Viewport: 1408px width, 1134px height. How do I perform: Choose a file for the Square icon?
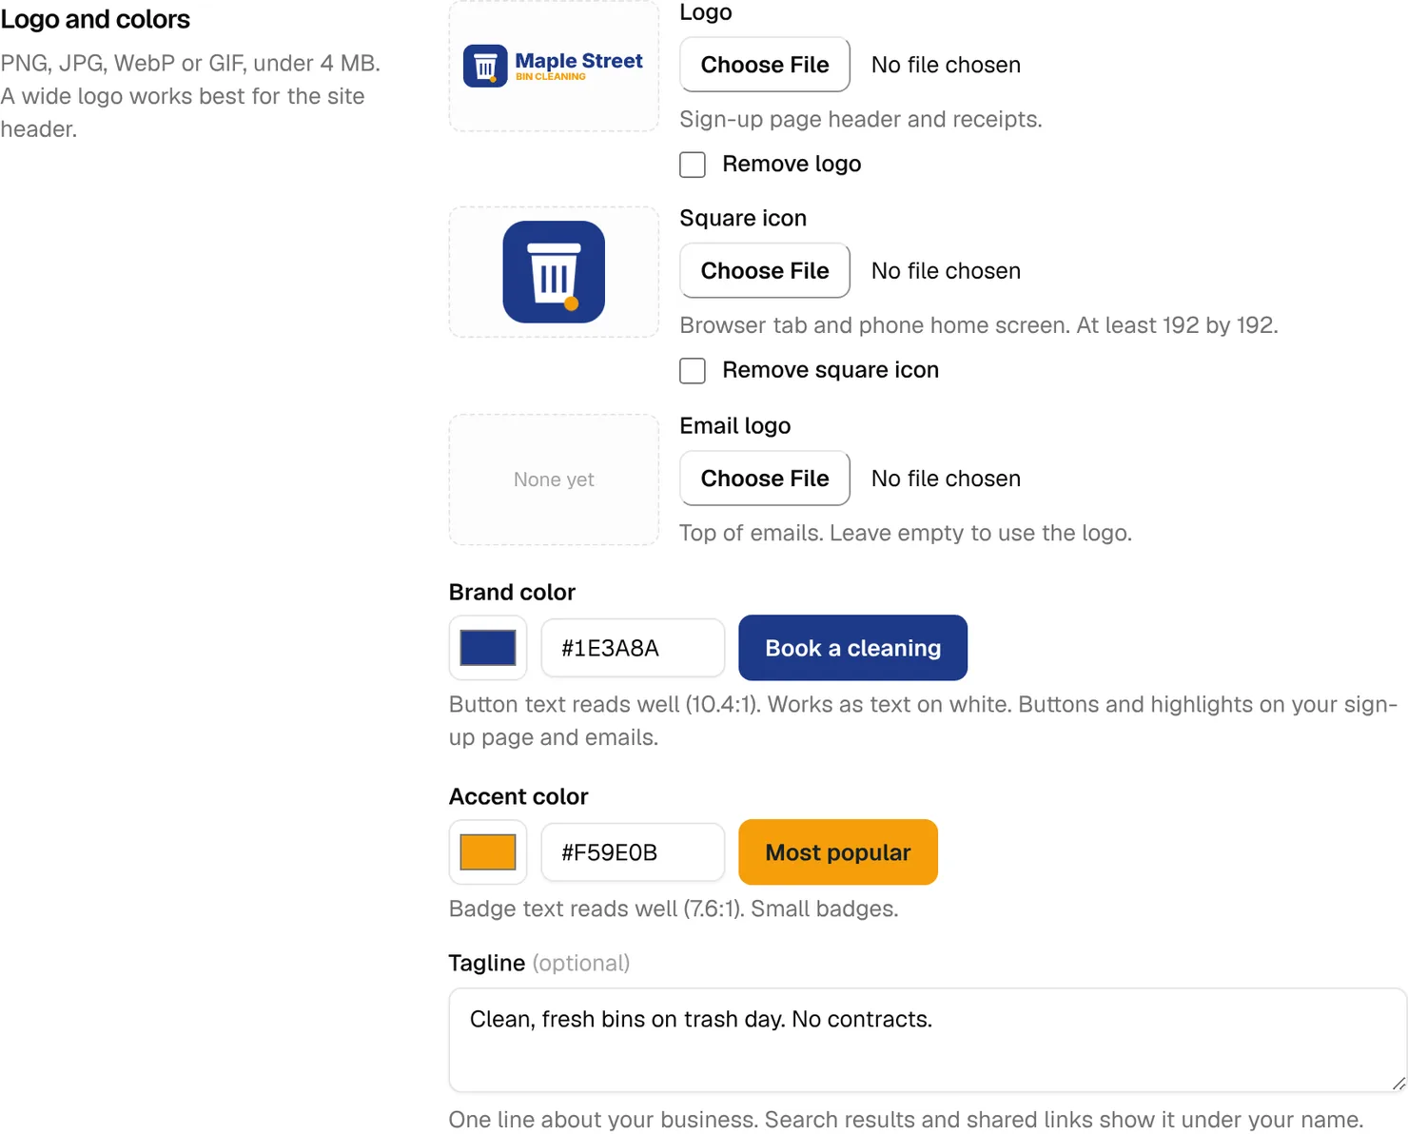coord(765,271)
